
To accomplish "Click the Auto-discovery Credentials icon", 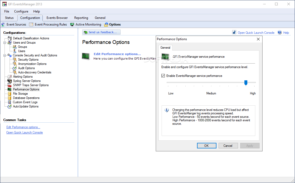I will point(15,72).
